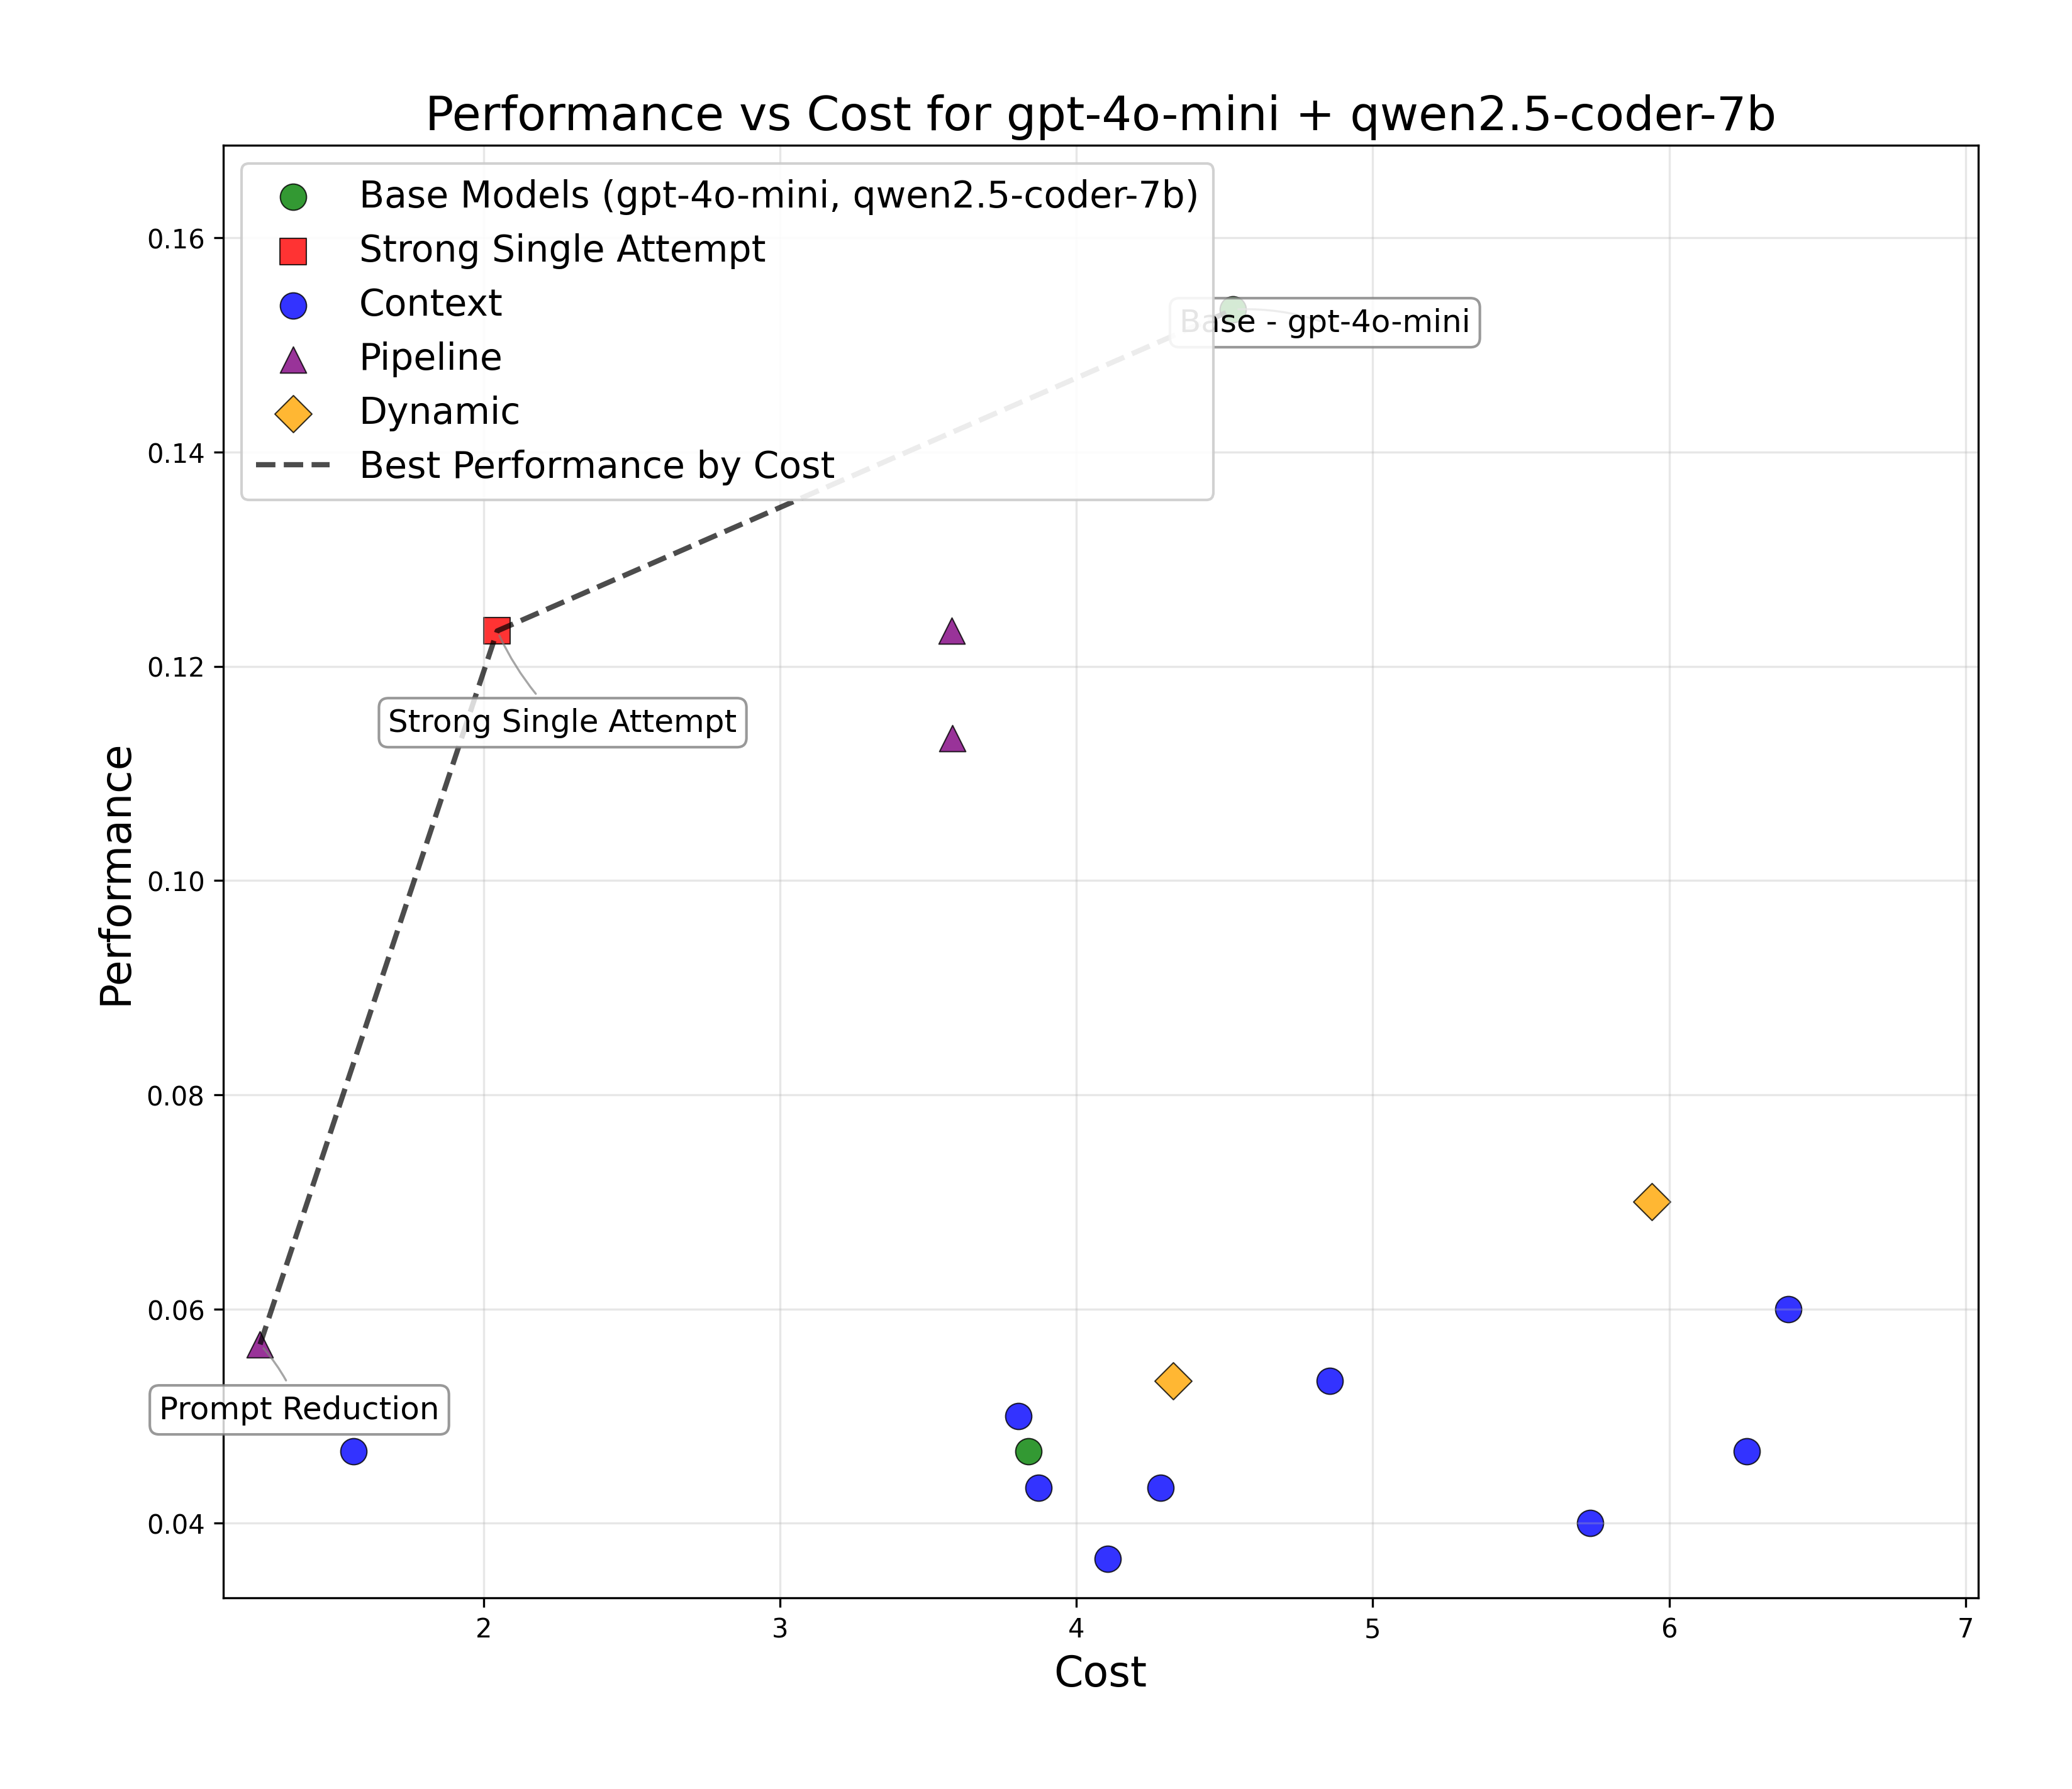Image resolution: width=2072 pixels, height=1789 pixels.
Task: Click the 'Cost' x-axis label
Action: pyautogui.click(x=1100, y=1672)
